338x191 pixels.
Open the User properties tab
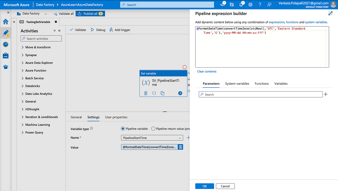[x=116, y=117]
